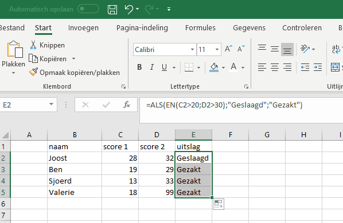Open the Quick Access Toolbar customize menu

(169, 9)
